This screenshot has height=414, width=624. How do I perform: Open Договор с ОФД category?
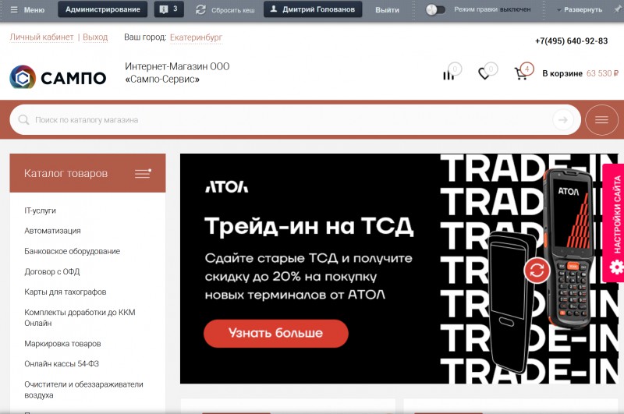tap(52, 271)
